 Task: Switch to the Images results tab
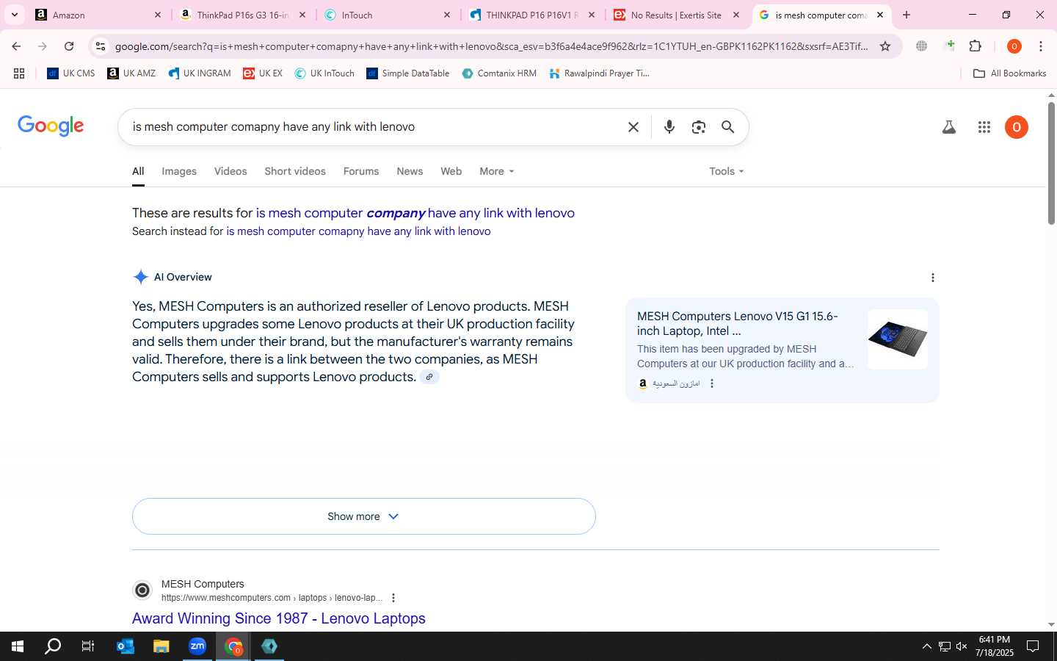[x=179, y=171]
